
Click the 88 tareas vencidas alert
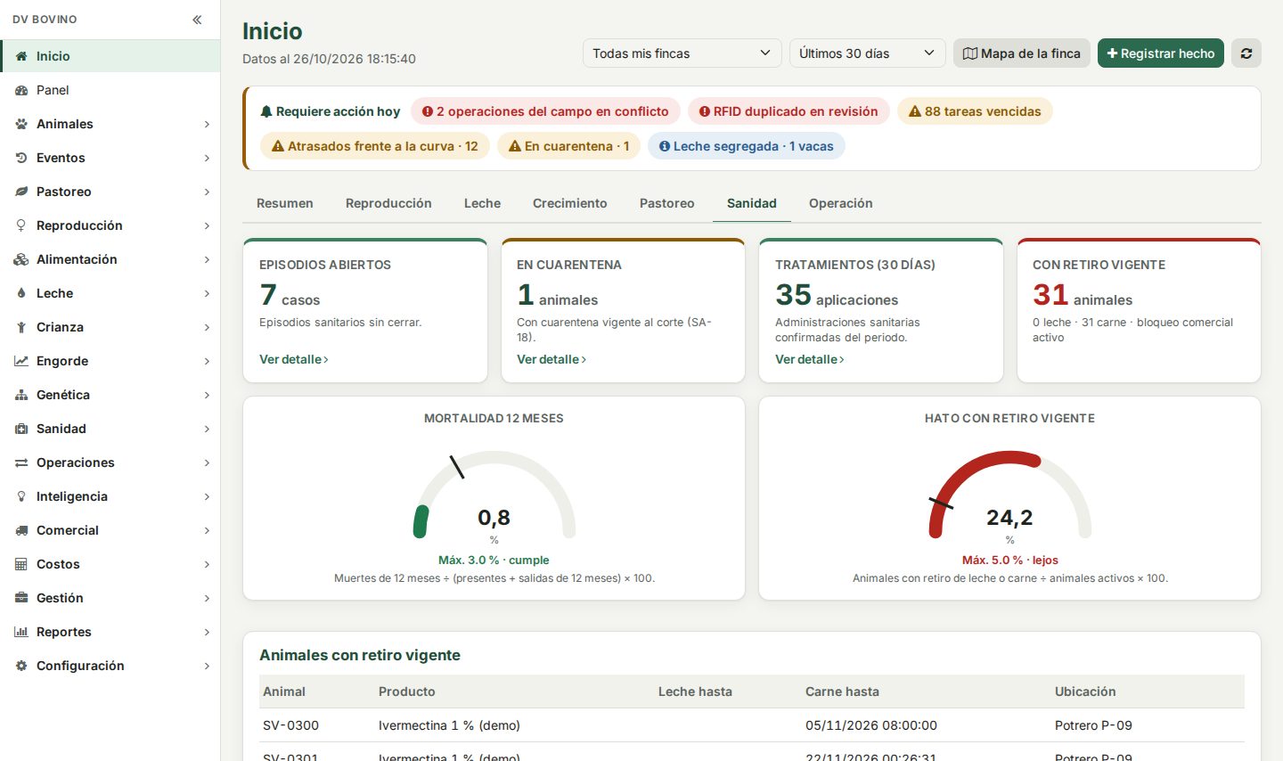(975, 111)
